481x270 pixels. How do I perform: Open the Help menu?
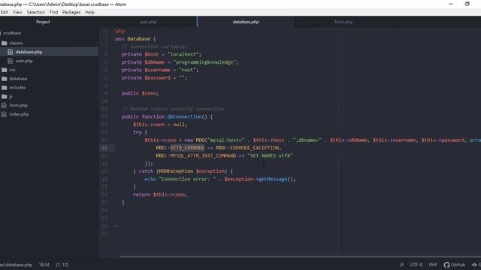coord(89,12)
